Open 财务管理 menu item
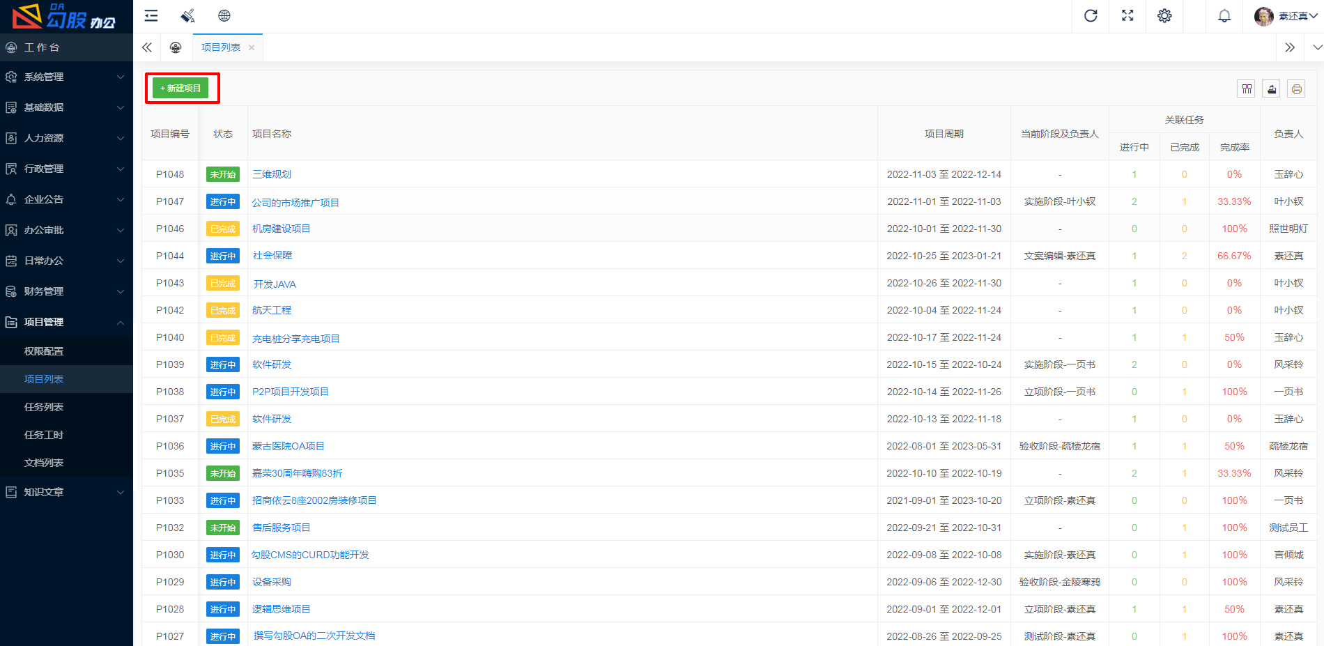The width and height of the screenshot is (1324, 646). [66, 291]
